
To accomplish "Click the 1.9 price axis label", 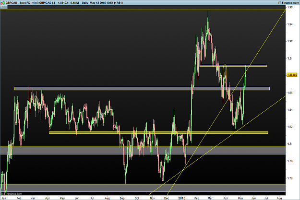I will (289, 59).
